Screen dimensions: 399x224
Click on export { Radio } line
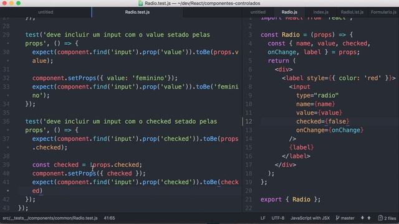point(291,199)
